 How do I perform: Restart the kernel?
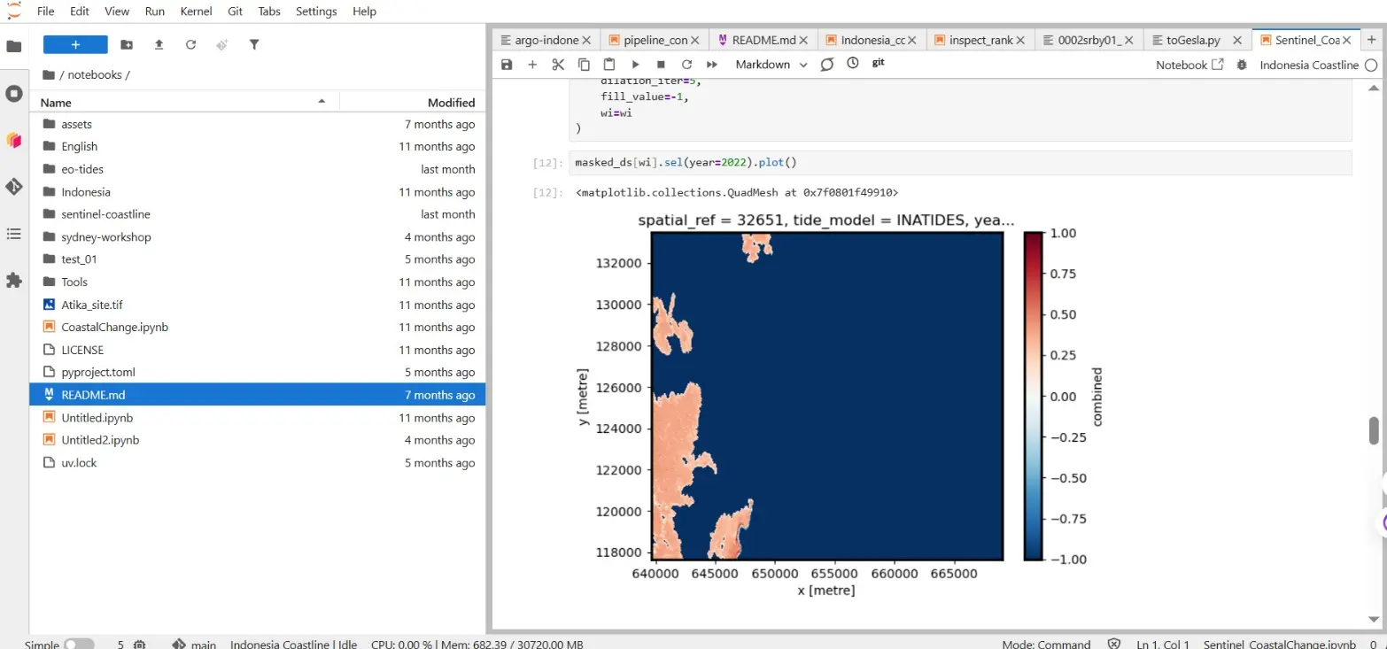(x=686, y=65)
